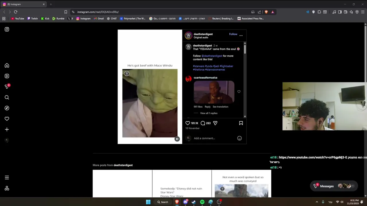The height and width of the screenshot is (206, 367).
Task: Open #starwars hashtag link
Action: coord(199,66)
